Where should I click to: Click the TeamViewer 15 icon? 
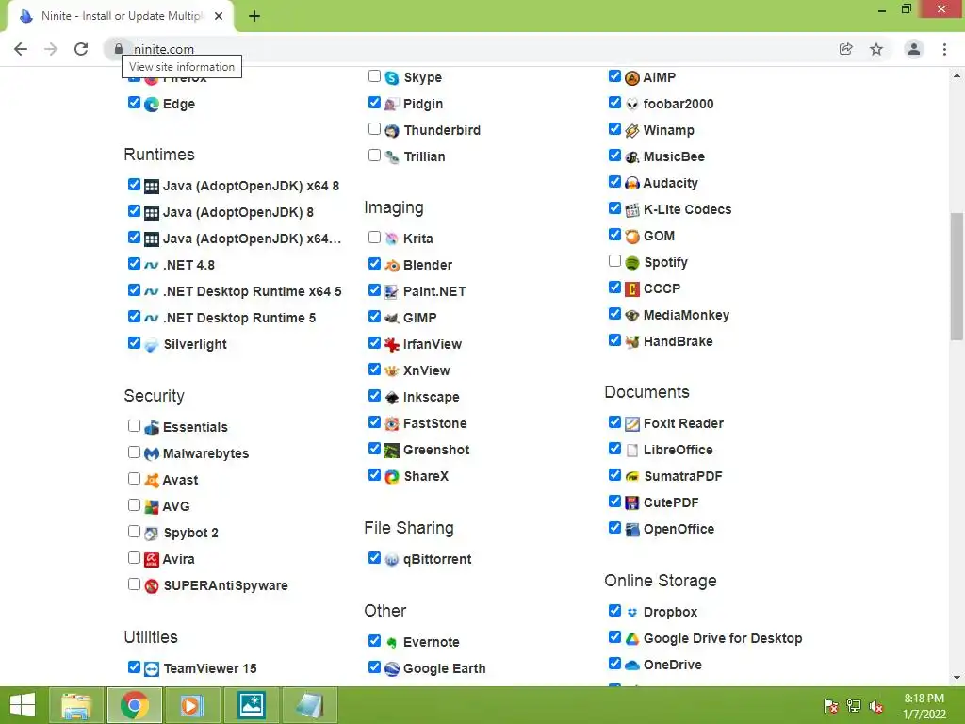(152, 669)
